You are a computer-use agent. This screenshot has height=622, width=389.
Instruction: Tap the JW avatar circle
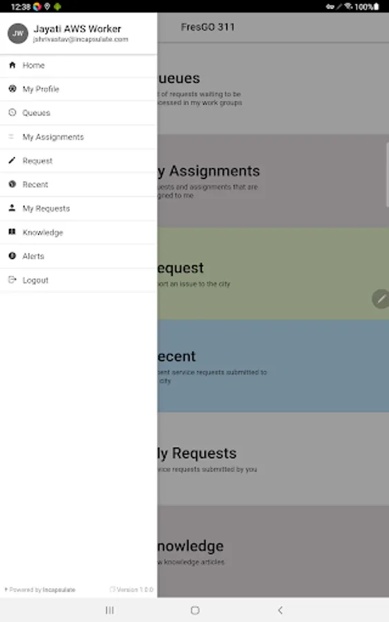(18, 33)
